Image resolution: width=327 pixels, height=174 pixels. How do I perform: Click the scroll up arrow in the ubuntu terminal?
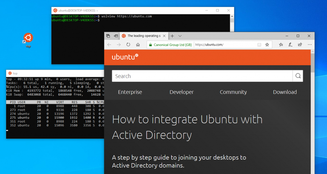click(232, 16)
